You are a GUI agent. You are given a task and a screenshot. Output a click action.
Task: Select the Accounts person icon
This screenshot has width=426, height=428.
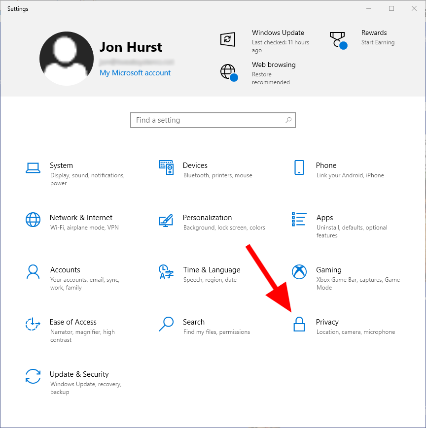tap(33, 272)
